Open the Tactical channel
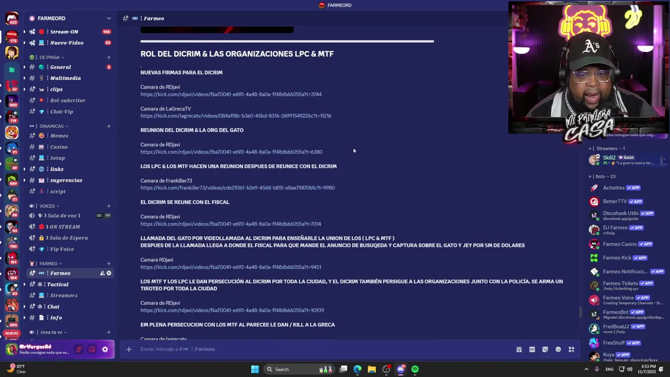The height and width of the screenshot is (377, 670). pos(70,284)
